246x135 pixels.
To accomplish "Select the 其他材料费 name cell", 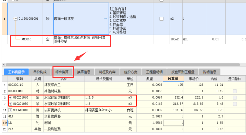I will (x=64, y=91).
